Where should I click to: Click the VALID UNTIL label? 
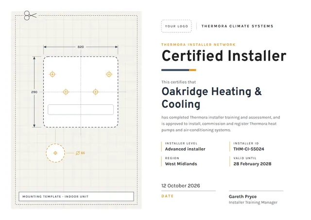tap(245, 158)
